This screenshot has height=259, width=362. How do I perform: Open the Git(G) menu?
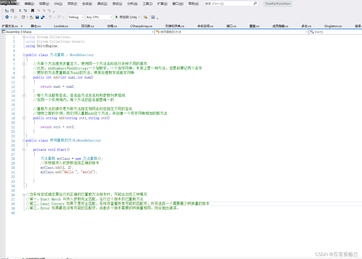[58, 3]
